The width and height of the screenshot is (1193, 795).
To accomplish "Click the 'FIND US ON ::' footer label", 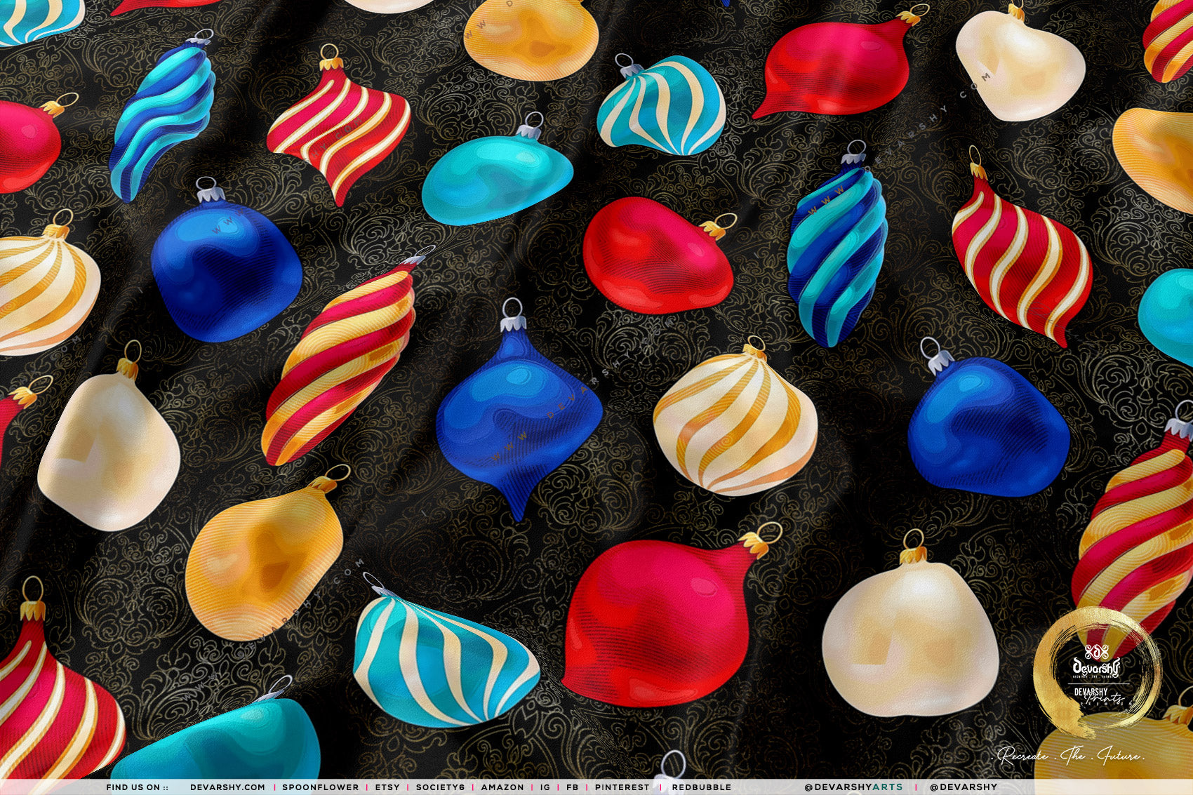I will coord(138,787).
